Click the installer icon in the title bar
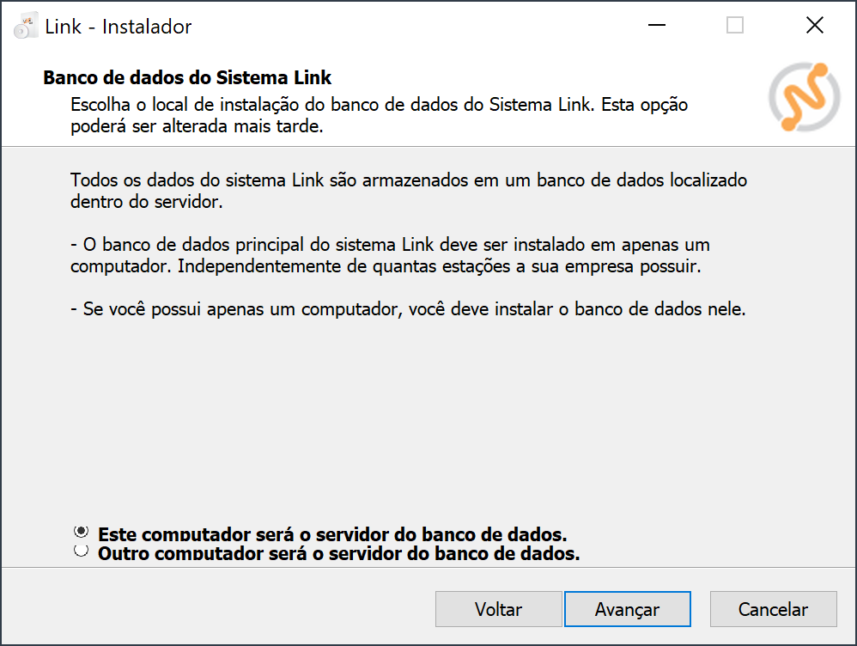This screenshot has width=857, height=646. tap(26, 27)
